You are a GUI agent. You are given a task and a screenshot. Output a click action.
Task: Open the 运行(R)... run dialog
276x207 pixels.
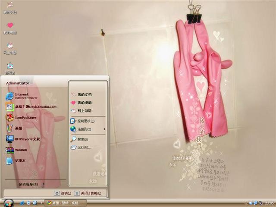point(81,147)
